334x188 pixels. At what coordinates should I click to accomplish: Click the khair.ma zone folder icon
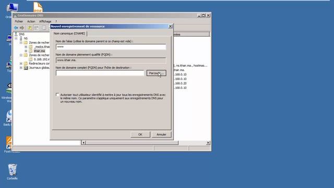pyautogui.click(x=31, y=51)
